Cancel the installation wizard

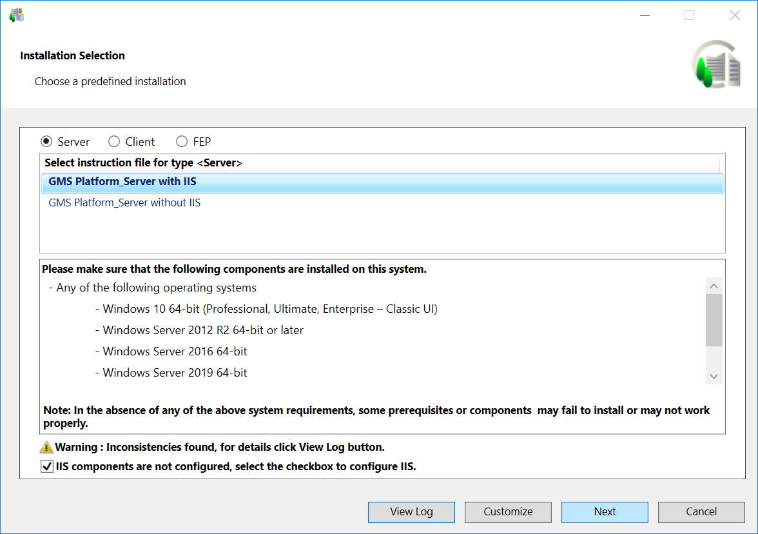pyautogui.click(x=701, y=511)
